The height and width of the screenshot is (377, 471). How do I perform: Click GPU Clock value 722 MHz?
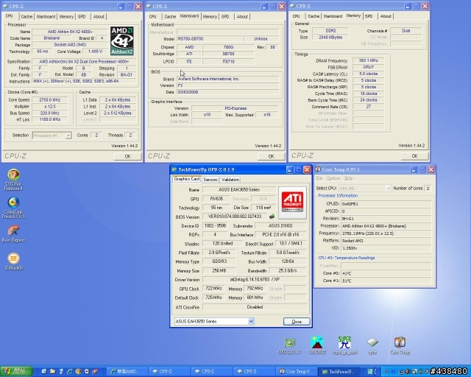pyautogui.click(x=213, y=289)
